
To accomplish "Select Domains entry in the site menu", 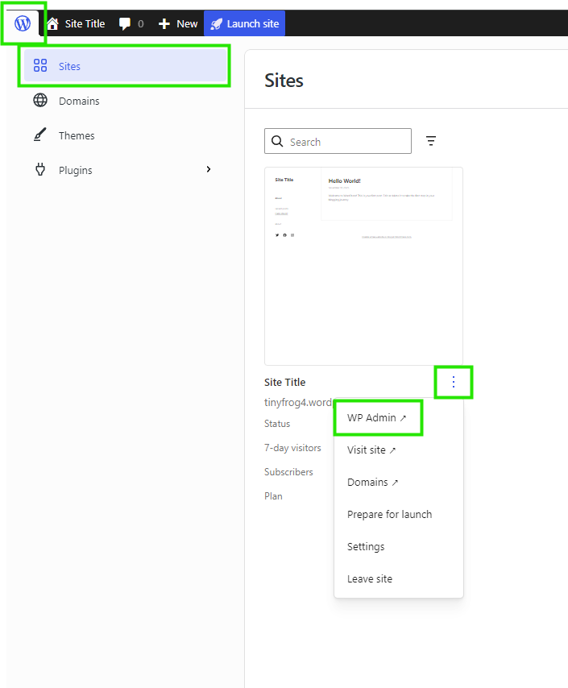I will point(372,482).
